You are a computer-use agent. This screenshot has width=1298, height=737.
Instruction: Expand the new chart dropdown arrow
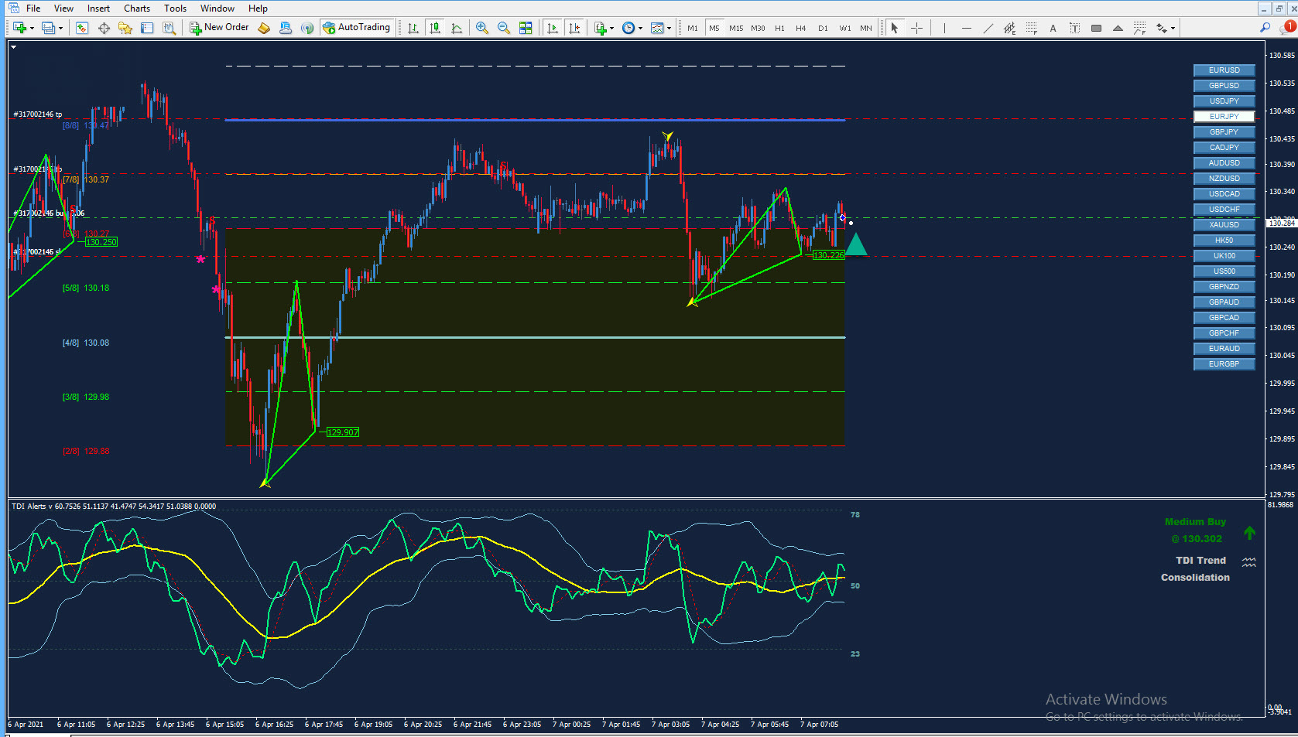click(32, 29)
